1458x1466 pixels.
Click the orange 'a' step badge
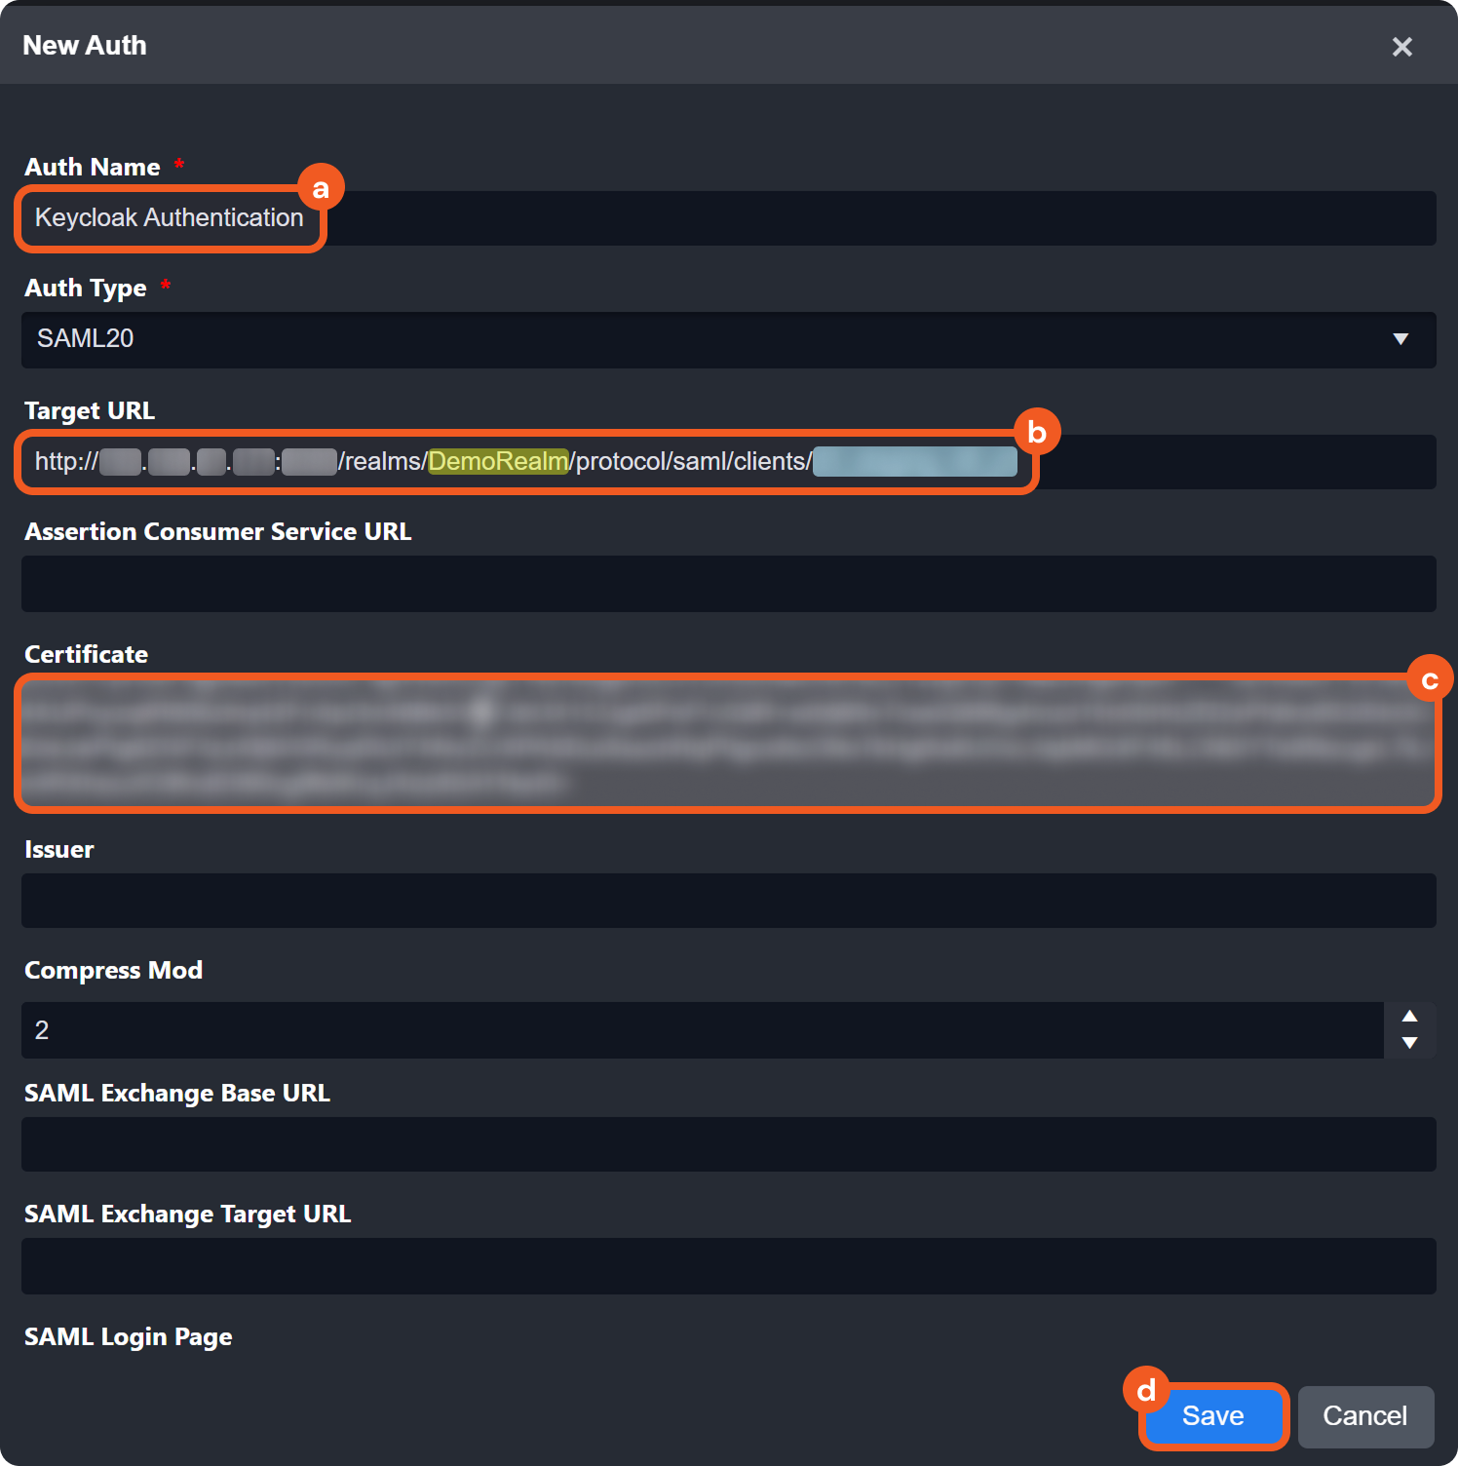(321, 188)
